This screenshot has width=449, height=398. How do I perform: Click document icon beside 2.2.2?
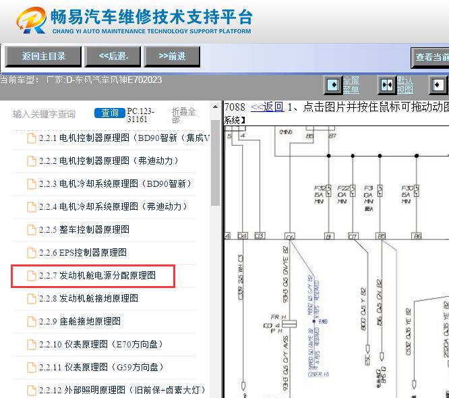point(32,161)
